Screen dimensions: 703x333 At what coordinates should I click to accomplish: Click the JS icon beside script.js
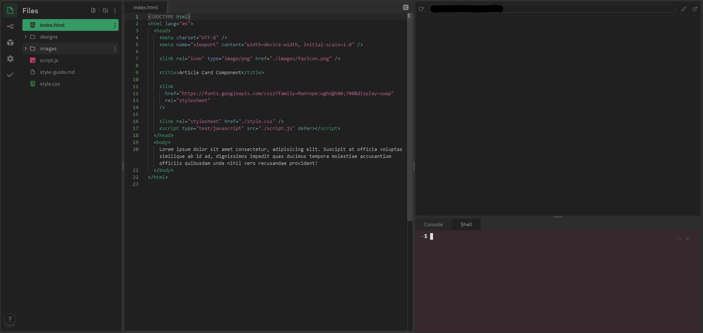(x=33, y=60)
